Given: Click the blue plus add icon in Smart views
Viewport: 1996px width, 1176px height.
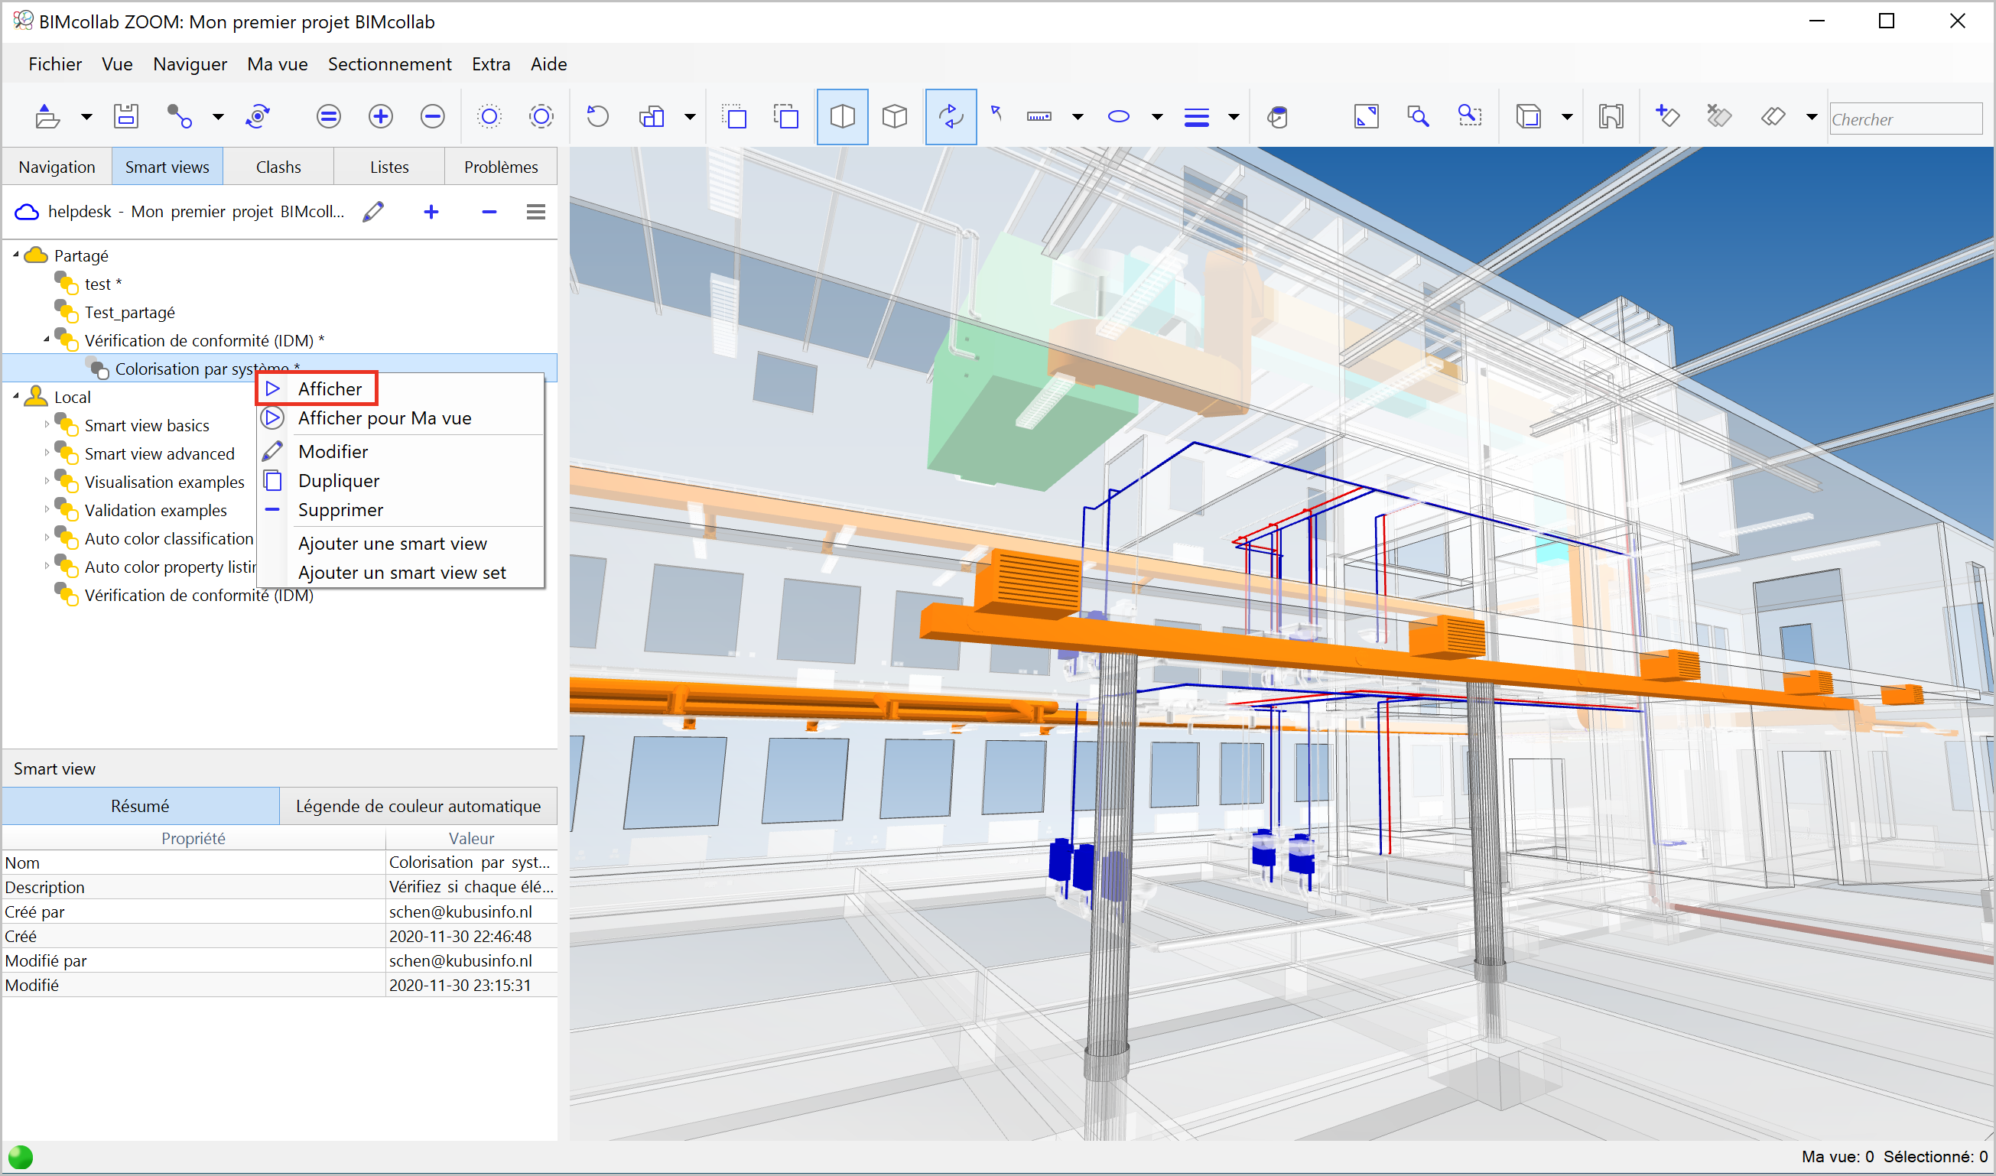Looking at the screenshot, I should [431, 212].
